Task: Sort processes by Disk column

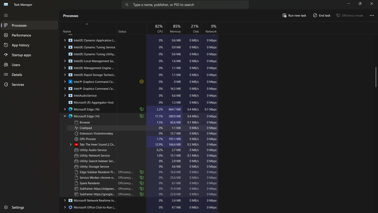Action: 191,28
